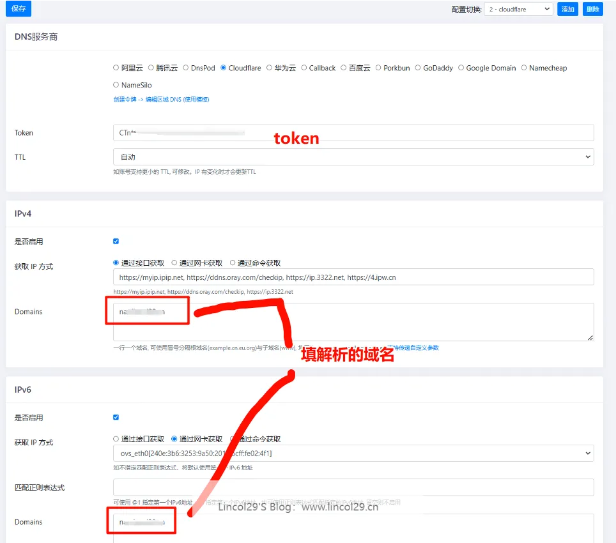Image resolution: width=616 pixels, height=543 pixels.
Task: Click the 保存 save button
Action: (19, 9)
